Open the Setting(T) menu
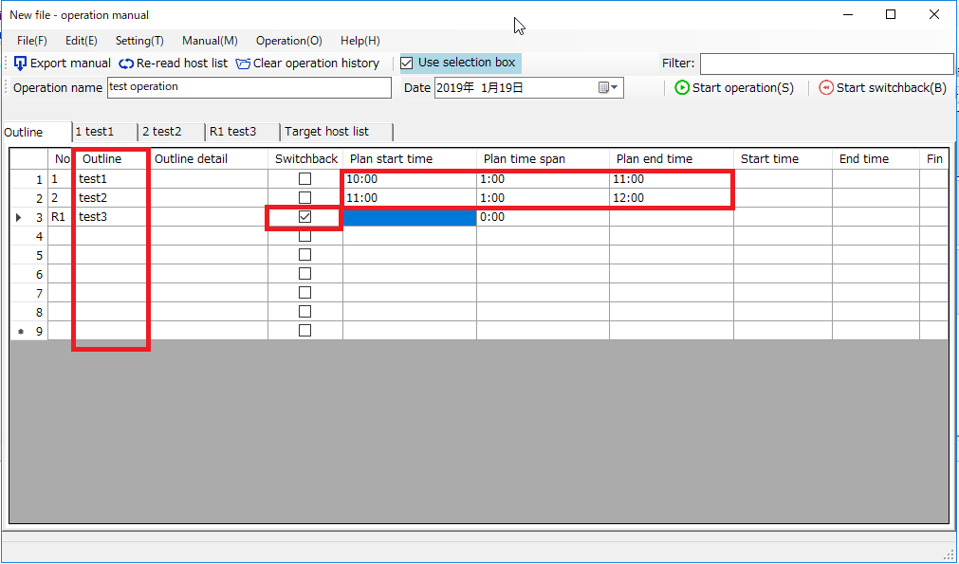 [x=139, y=41]
